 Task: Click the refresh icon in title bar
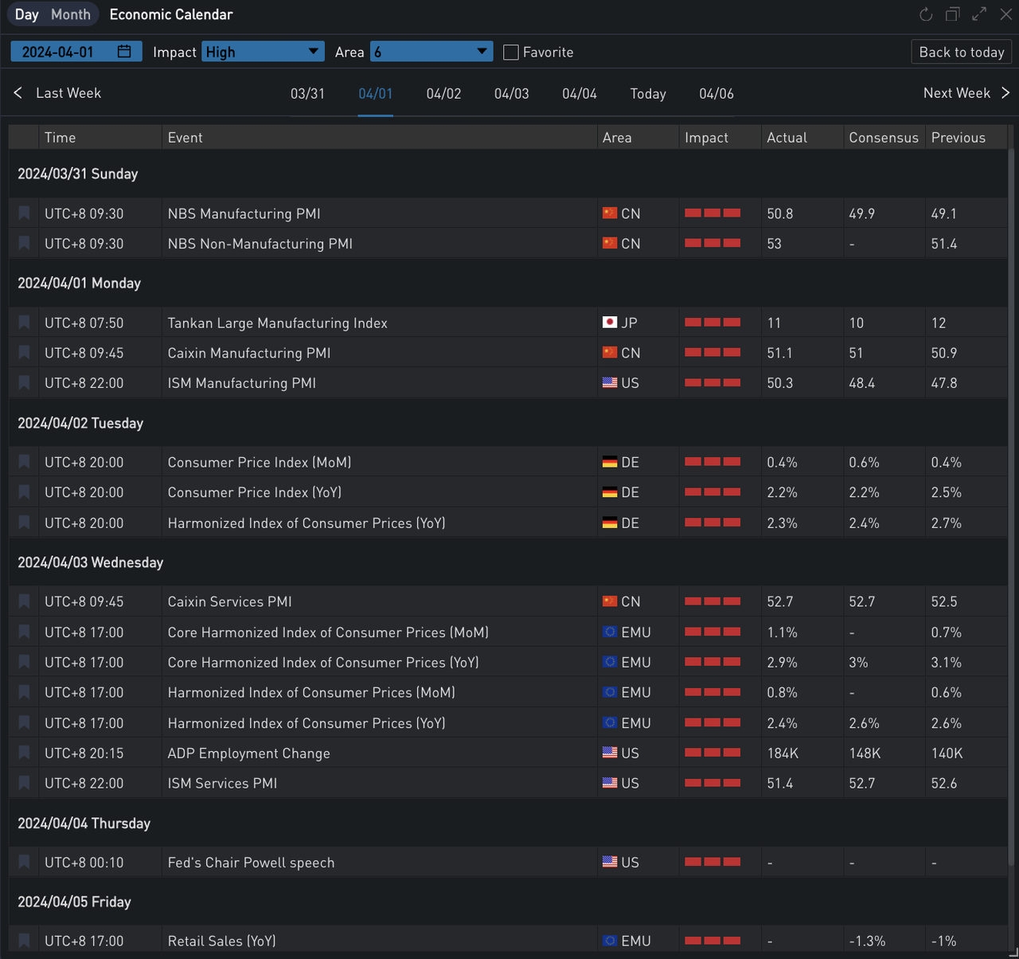tap(925, 14)
